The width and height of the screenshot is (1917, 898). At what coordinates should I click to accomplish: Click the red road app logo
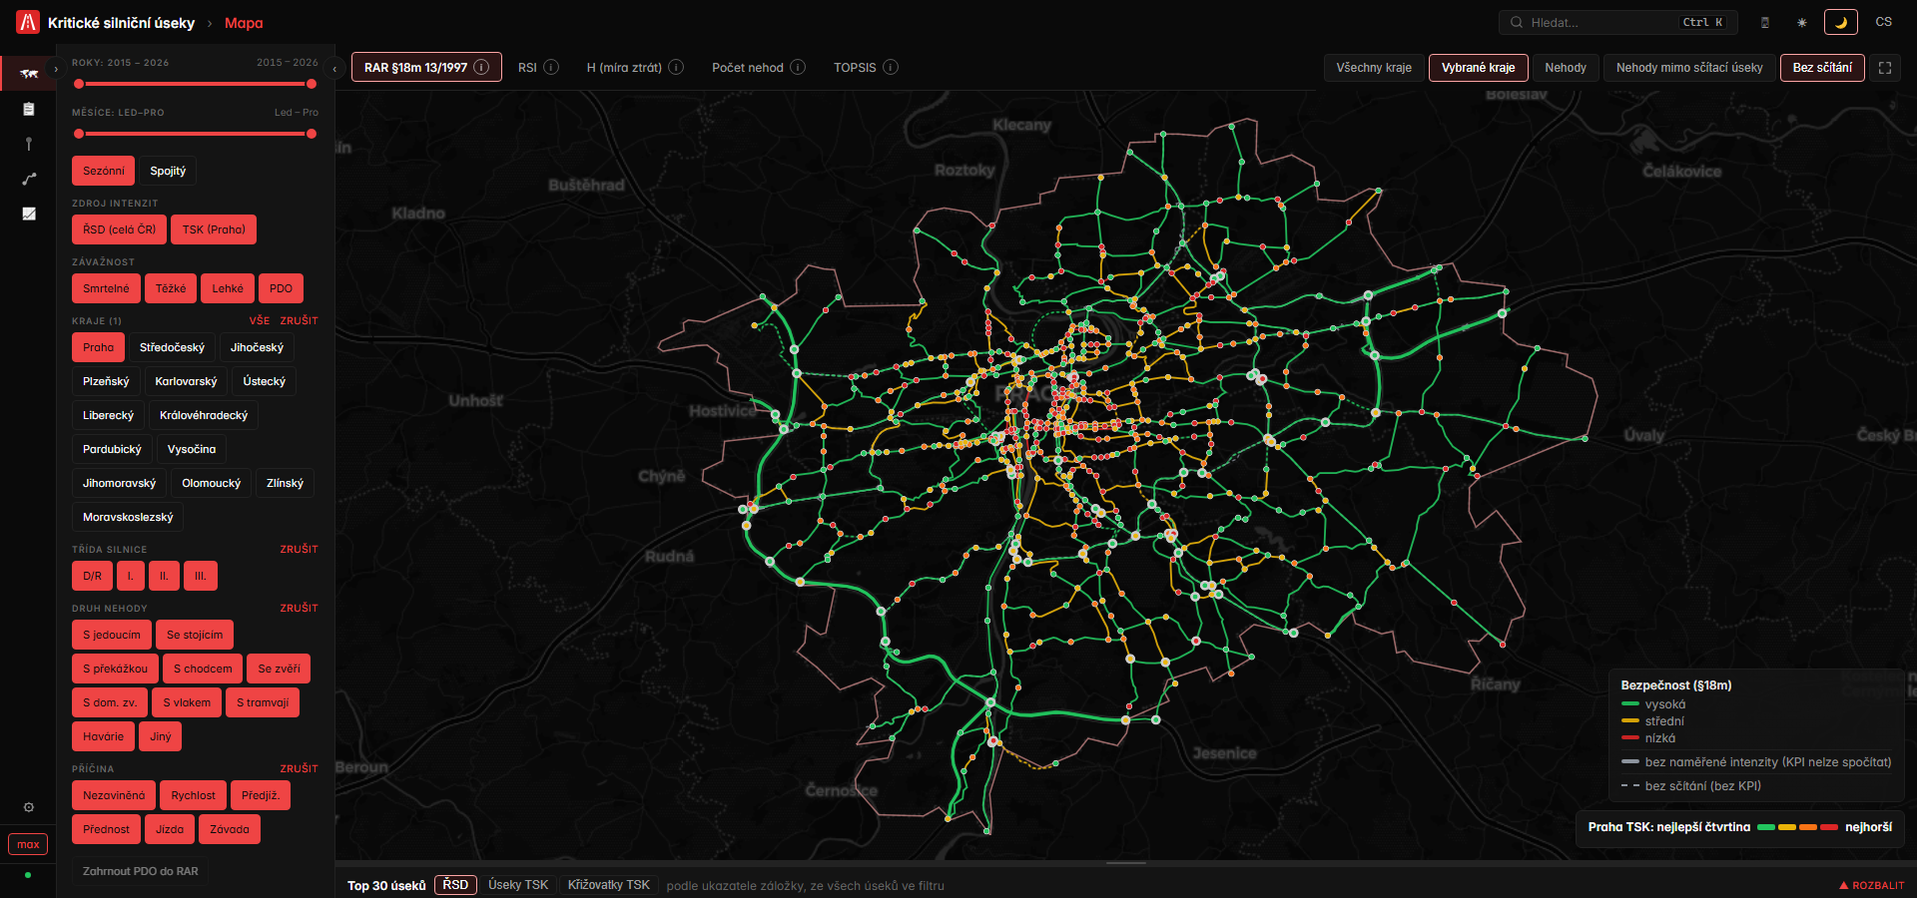[28, 22]
